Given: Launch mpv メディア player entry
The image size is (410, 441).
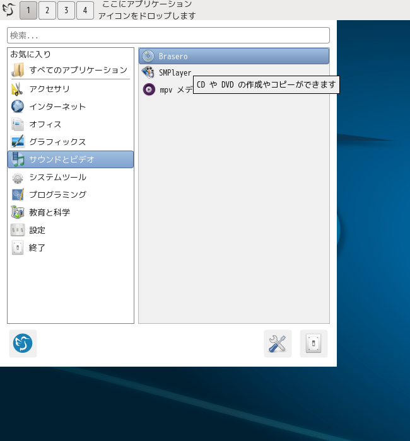Looking at the screenshot, I should pyautogui.click(x=176, y=90).
